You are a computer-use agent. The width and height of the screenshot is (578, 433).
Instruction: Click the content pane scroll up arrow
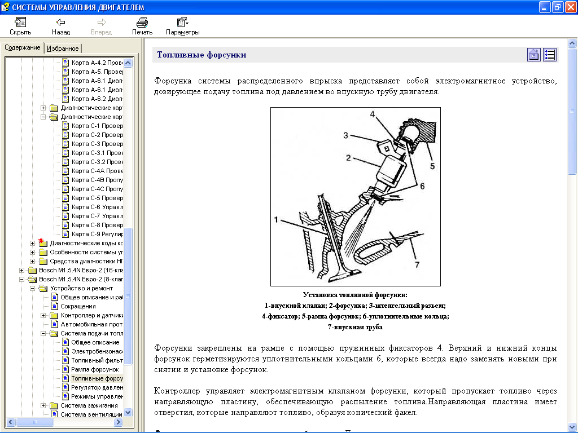tap(572, 43)
